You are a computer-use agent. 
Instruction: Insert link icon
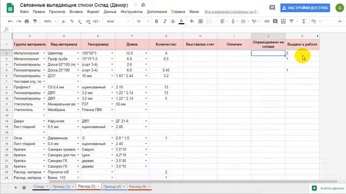pyautogui.click(x=267, y=22)
